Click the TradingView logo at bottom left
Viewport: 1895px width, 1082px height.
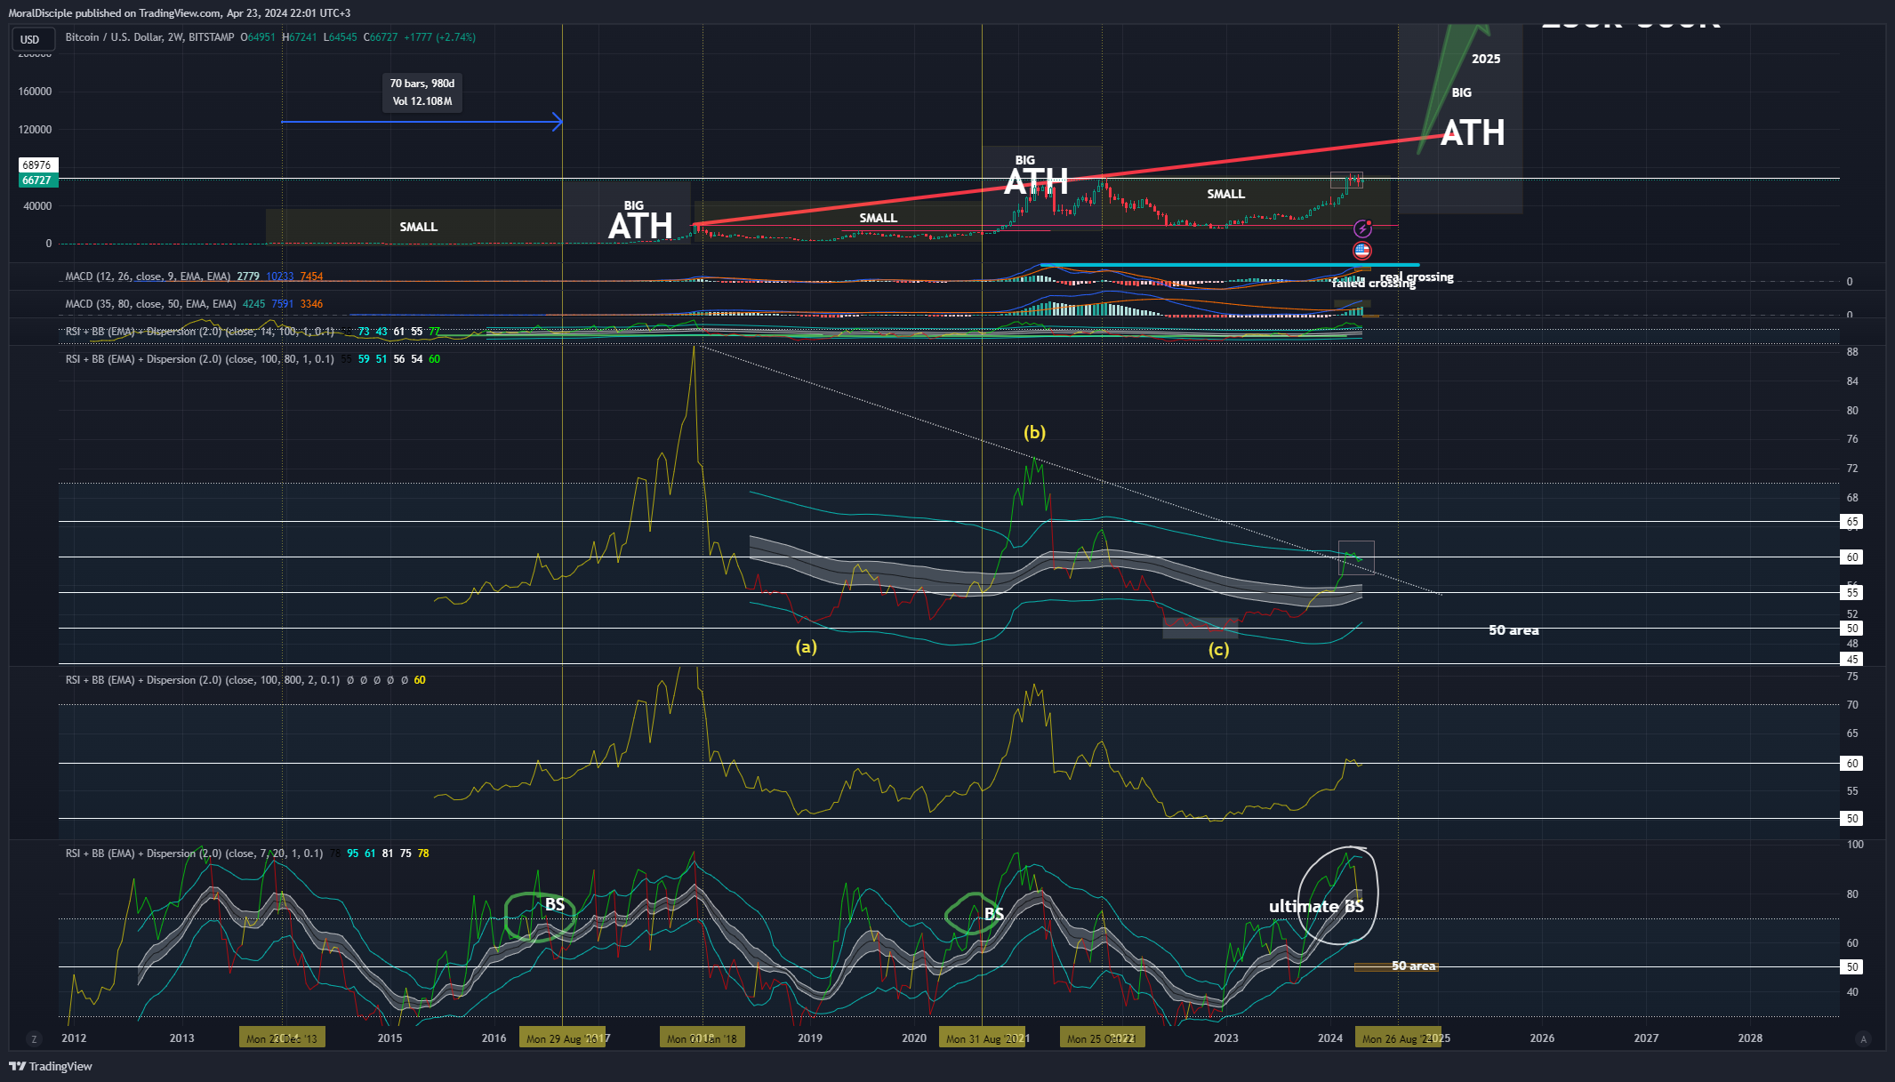pos(51,1066)
